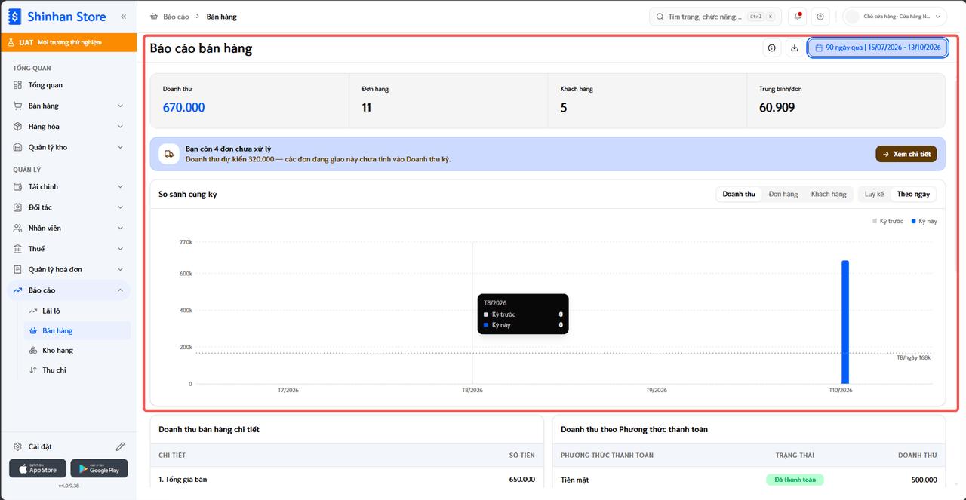Viewport: 966px width, 500px height.
Task: Open the 90 ngày qua date range picker
Action: [878, 48]
